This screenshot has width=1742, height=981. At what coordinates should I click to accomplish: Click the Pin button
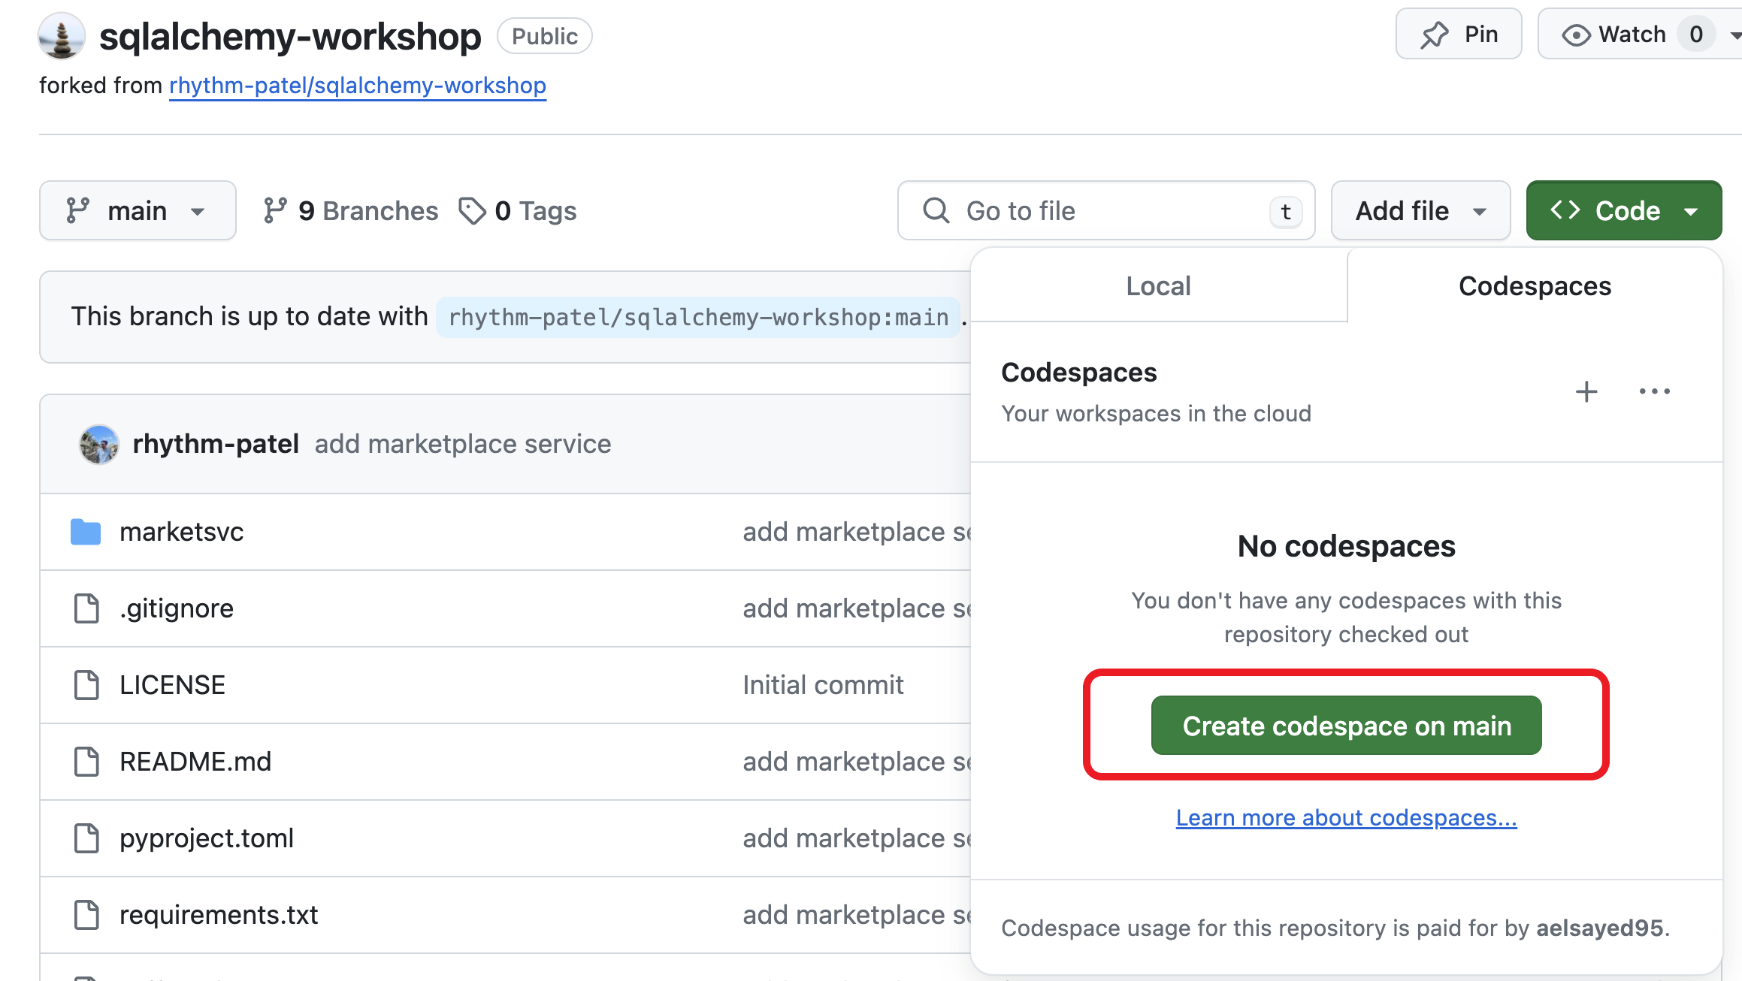click(x=1459, y=35)
